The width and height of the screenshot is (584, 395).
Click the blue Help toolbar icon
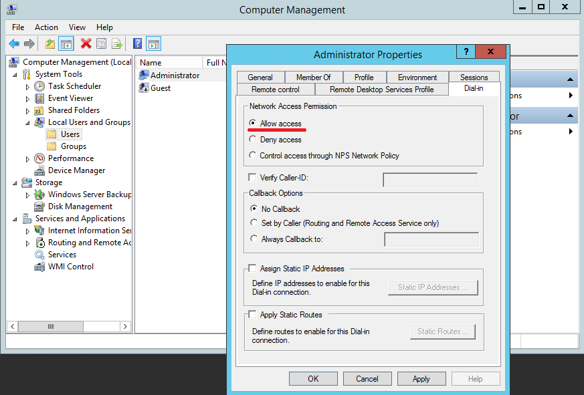point(137,44)
